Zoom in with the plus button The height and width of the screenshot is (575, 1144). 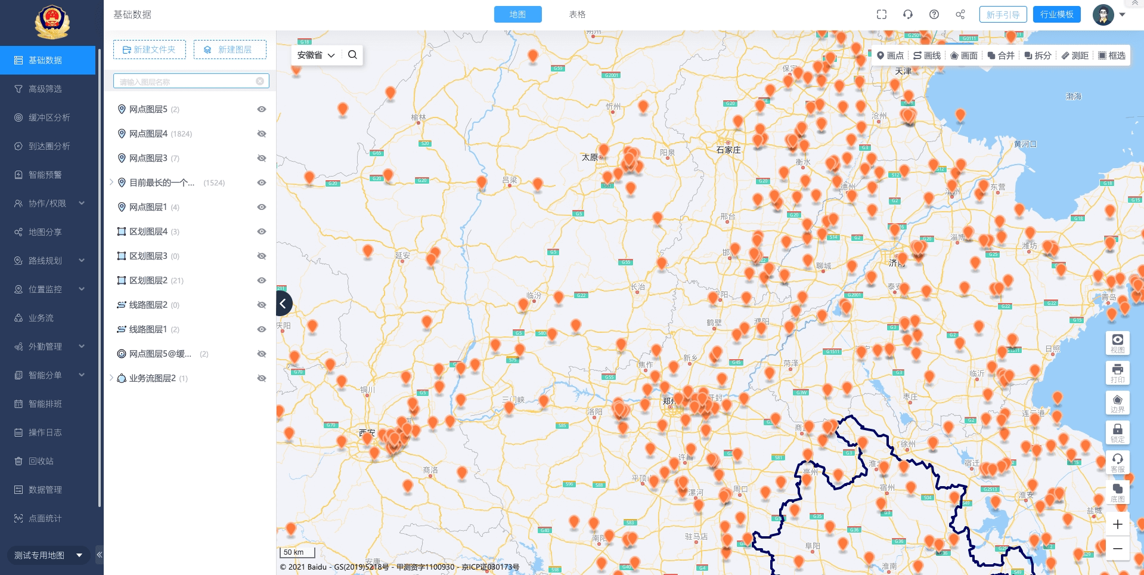coord(1117,524)
